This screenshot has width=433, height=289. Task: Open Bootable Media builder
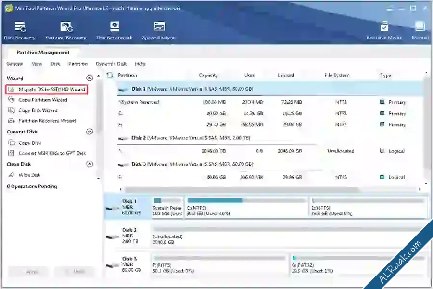(x=384, y=31)
